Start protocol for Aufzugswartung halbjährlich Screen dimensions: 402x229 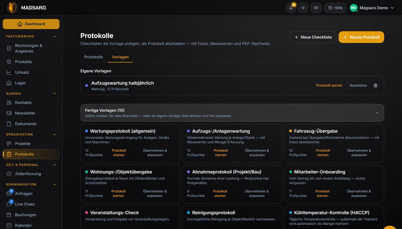[x=329, y=85]
